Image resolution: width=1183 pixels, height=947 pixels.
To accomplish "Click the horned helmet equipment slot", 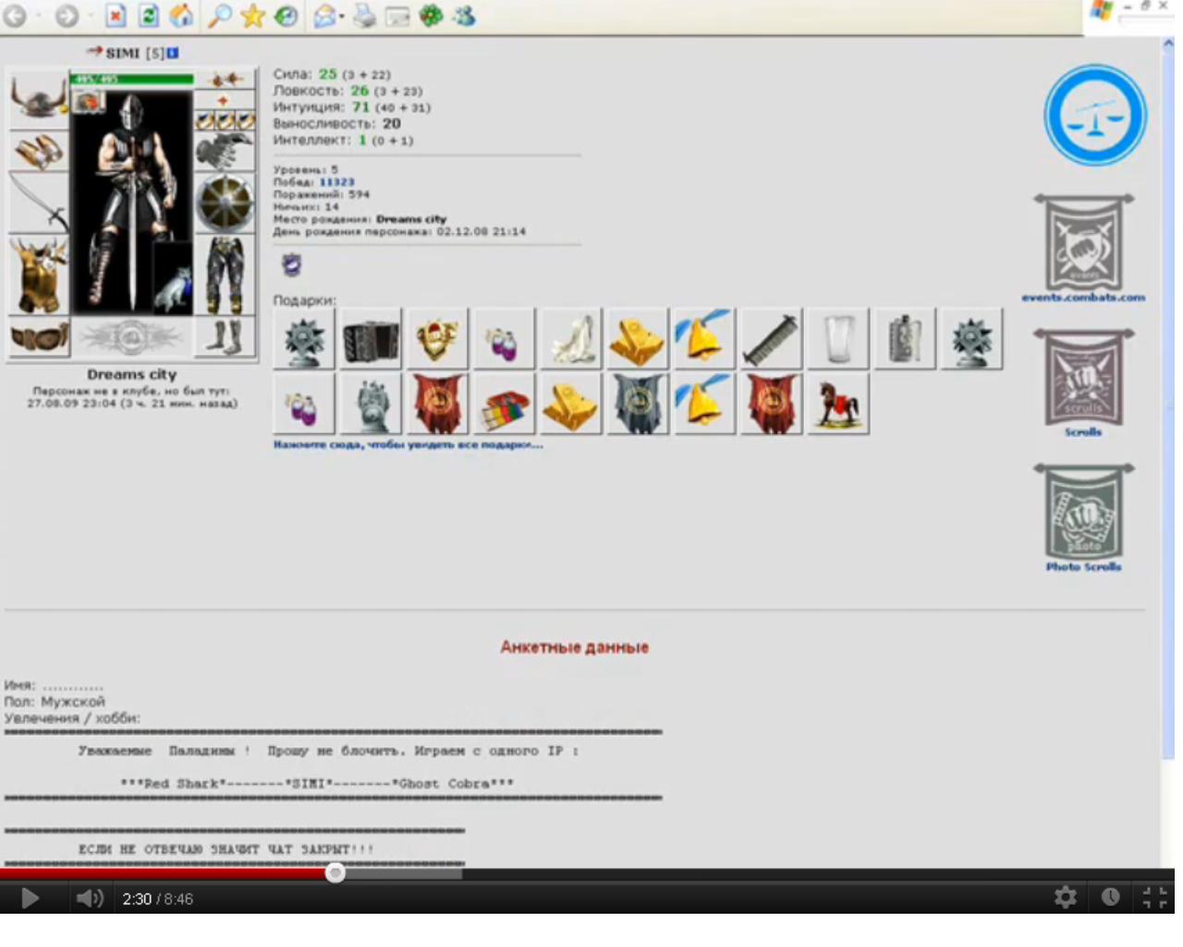I will [x=38, y=98].
